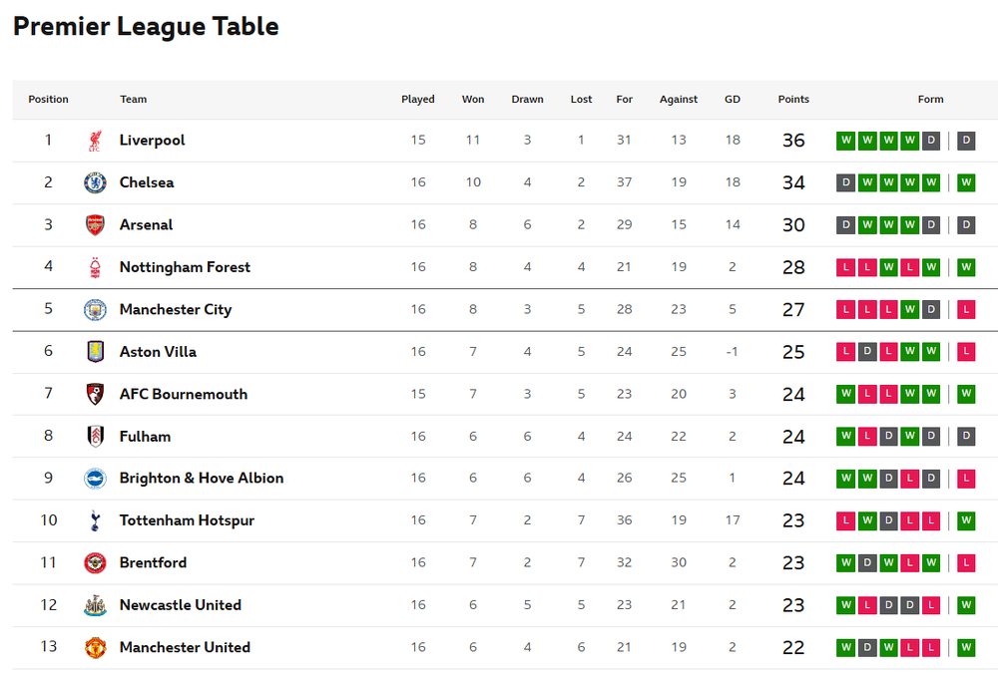Click the Arsenal club crest
Screen dimensions: 998x674
click(95, 225)
